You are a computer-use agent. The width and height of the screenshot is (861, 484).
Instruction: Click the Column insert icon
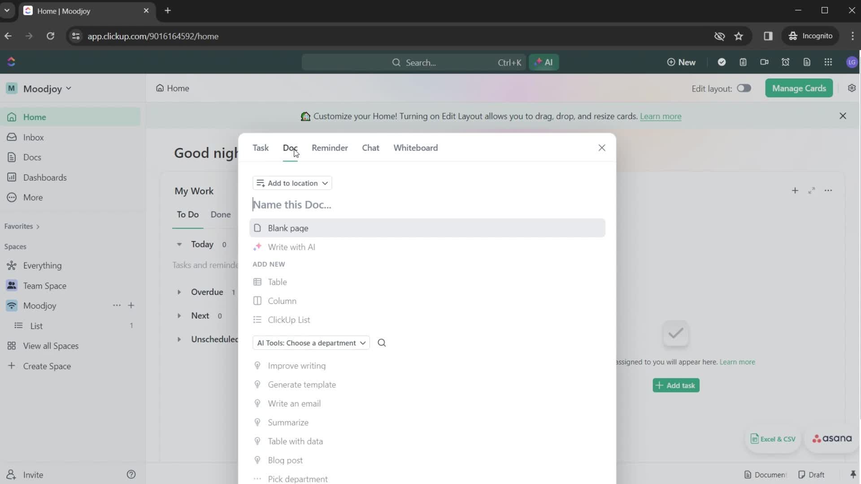(x=257, y=301)
